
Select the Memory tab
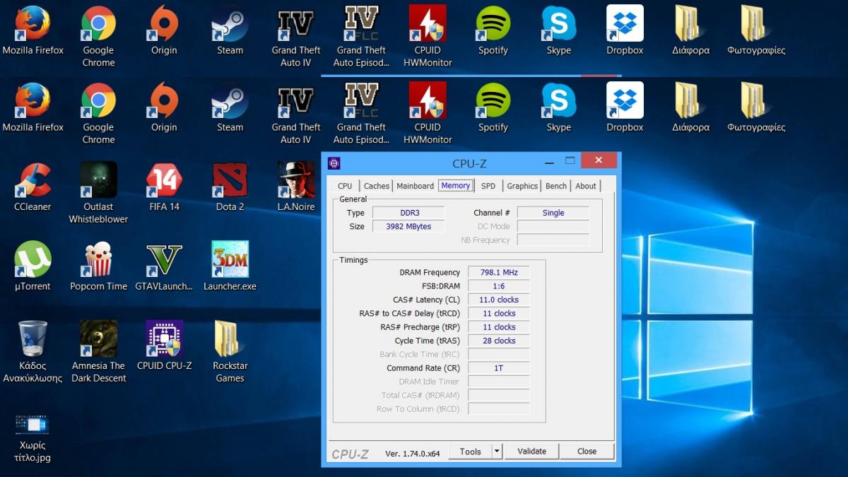456,185
